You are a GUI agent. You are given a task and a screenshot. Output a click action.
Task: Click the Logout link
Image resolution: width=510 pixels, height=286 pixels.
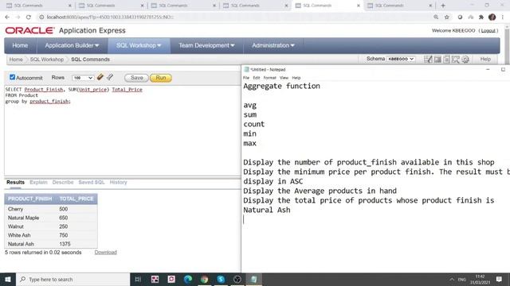(x=488, y=30)
